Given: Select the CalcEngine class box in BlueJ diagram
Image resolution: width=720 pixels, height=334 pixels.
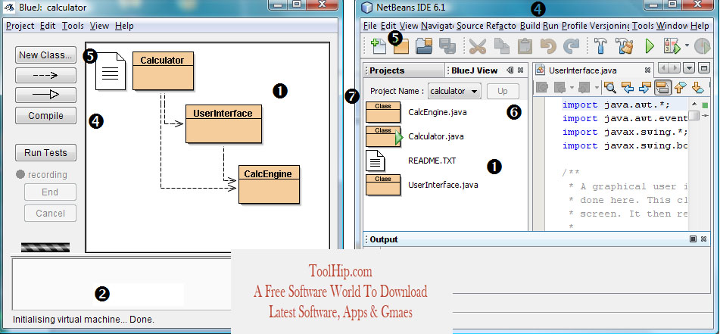Looking at the screenshot, I should point(269,184).
